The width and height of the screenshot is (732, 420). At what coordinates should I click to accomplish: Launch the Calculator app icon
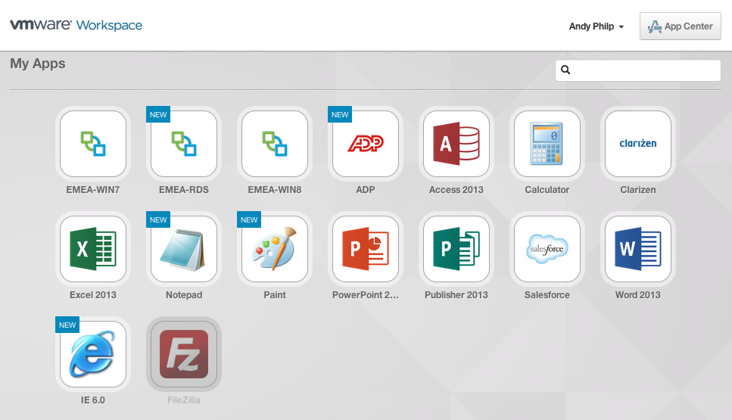click(x=547, y=144)
